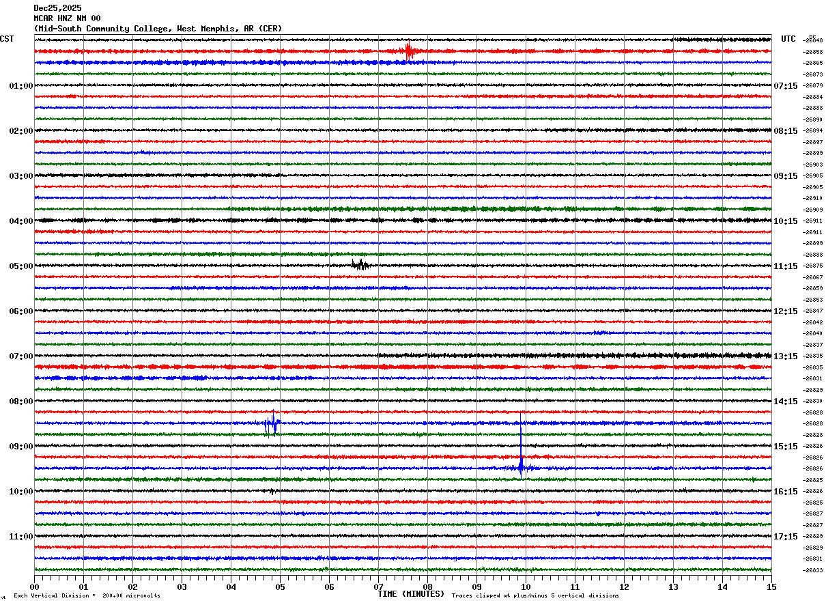The width and height of the screenshot is (826, 605).
Task: Click DC offset value -26873
Action: click(x=813, y=74)
